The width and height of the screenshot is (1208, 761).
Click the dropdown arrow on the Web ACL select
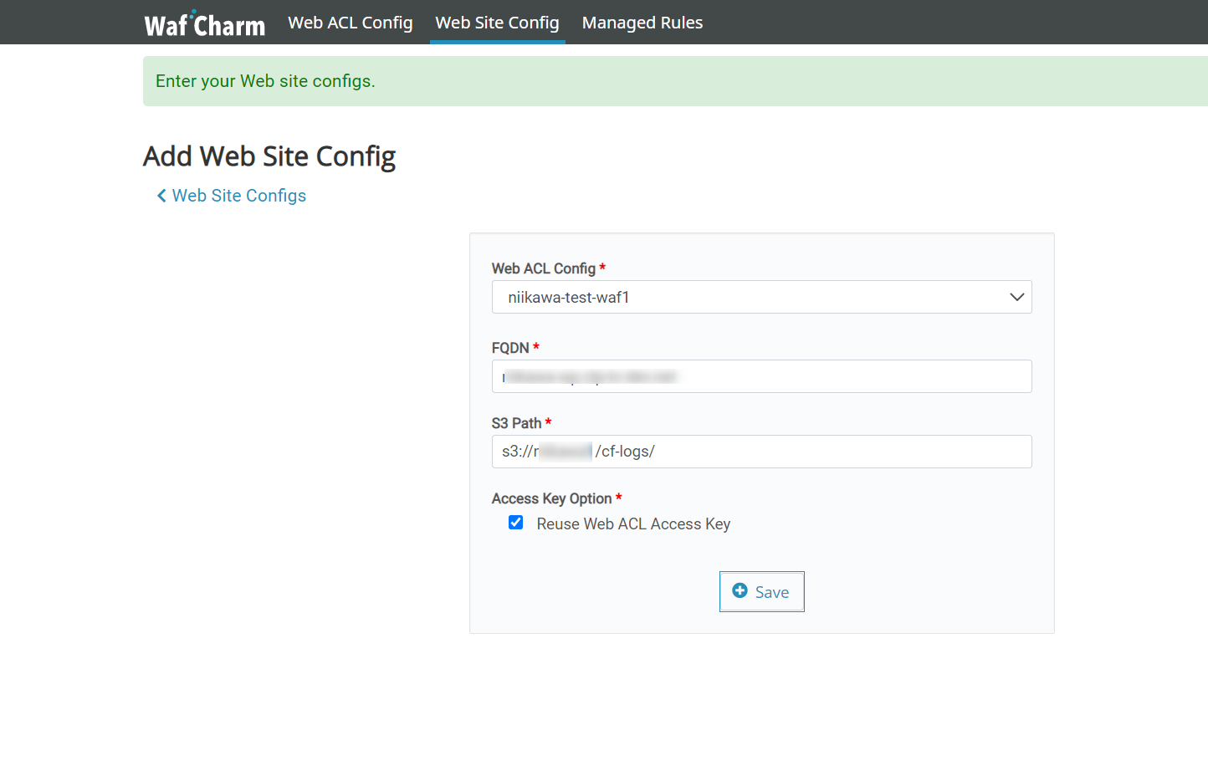1016,297
